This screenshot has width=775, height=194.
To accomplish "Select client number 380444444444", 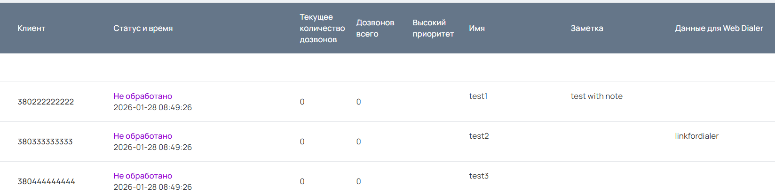I will pyautogui.click(x=46, y=181).
